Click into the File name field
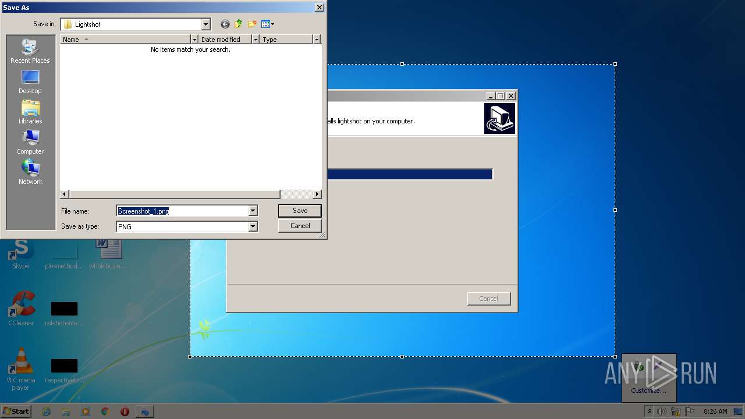 (182, 211)
